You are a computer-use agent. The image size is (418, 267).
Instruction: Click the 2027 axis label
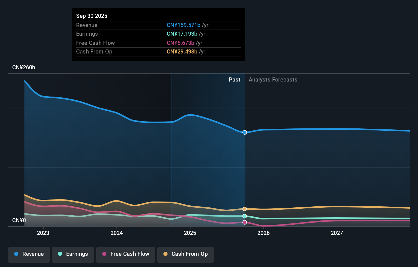point(337,233)
